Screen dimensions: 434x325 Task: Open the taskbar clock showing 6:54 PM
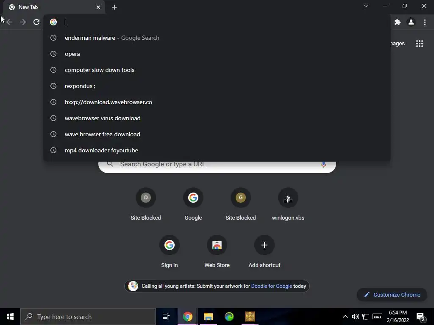click(398, 317)
